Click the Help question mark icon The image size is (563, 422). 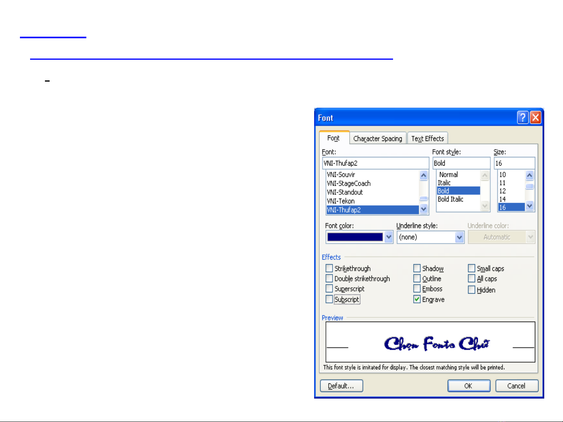click(522, 118)
